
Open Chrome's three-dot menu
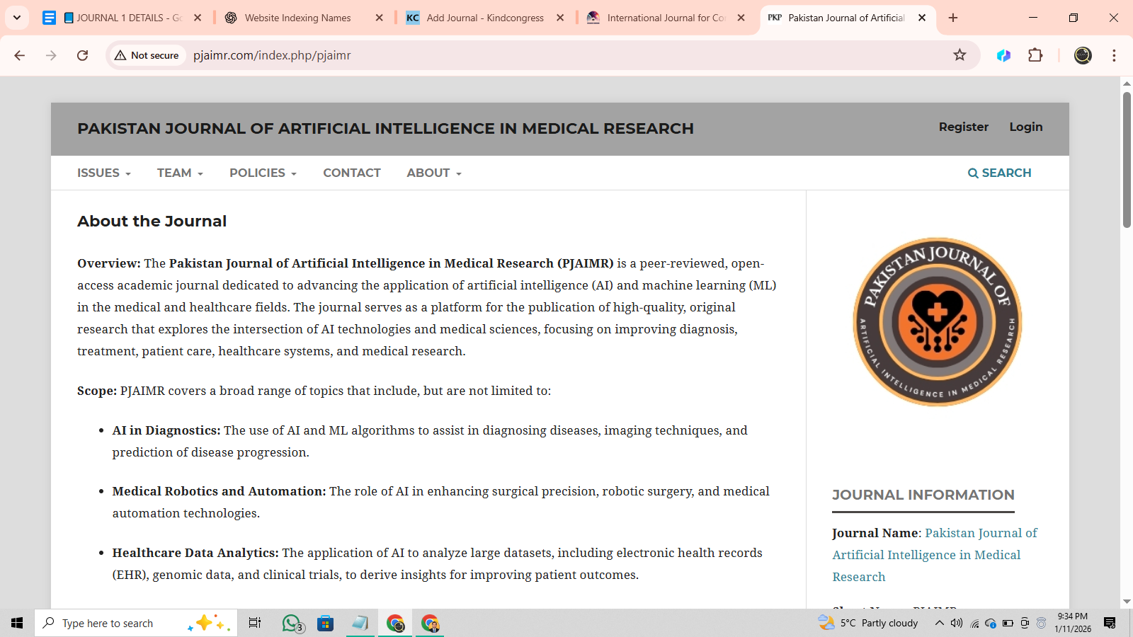[1114, 55]
